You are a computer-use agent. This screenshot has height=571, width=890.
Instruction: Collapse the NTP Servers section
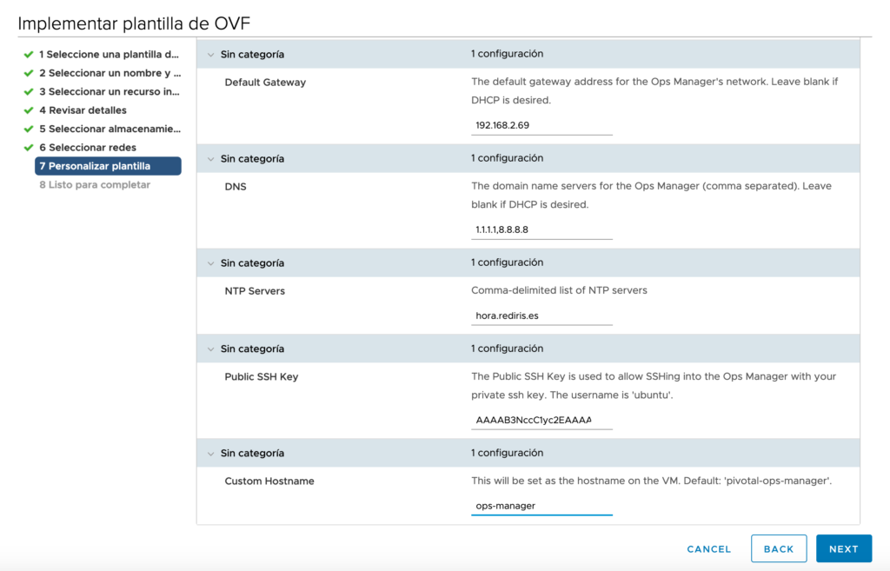(x=210, y=262)
